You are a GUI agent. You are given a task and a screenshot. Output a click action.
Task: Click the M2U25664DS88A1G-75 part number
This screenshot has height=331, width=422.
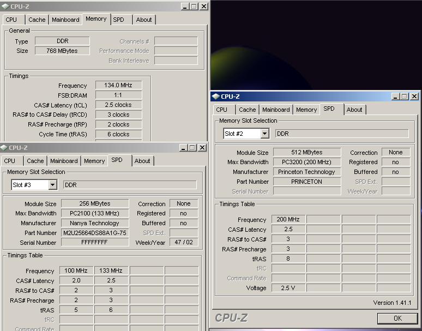(95, 233)
